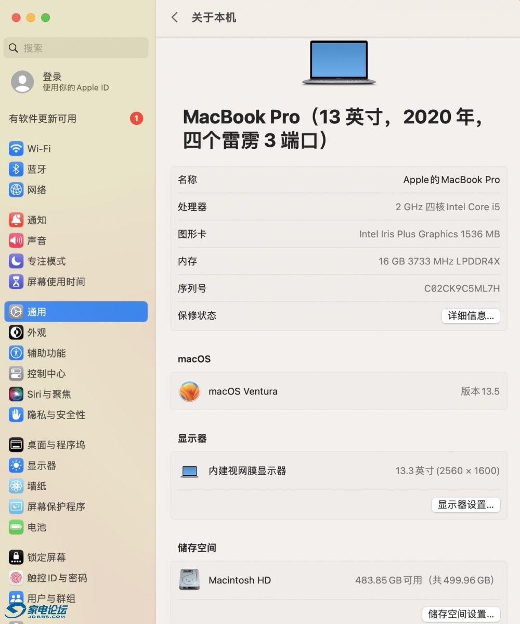Image resolution: width=520 pixels, height=624 pixels.
Task: Open the 辅助功能 accessibility icon
Action: point(16,353)
